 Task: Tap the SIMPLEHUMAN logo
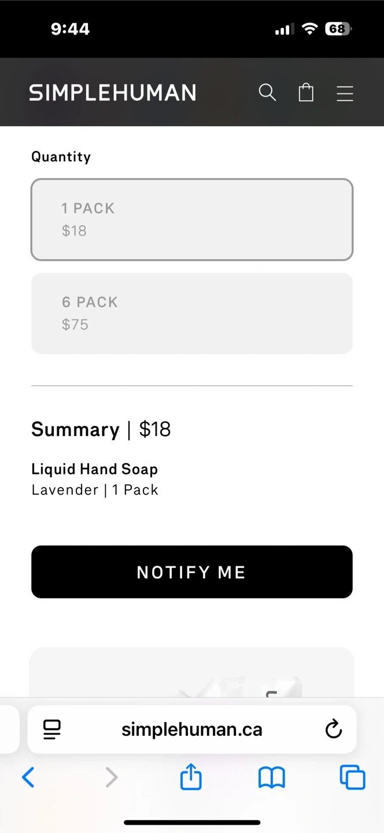[x=113, y=93]
